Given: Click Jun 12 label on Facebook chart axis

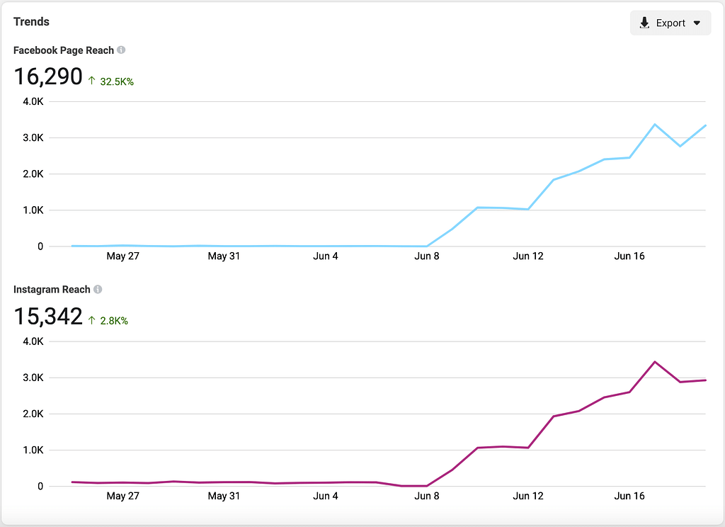Looking at the screenshot, I should [x=528, y=256].
